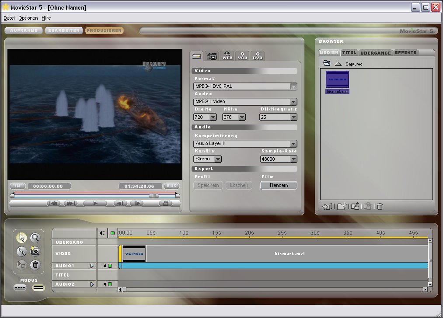Click the preview position slider handle
Image resolution: width=443 pixels, height=318 pixels.
click(x=154, y=196)
